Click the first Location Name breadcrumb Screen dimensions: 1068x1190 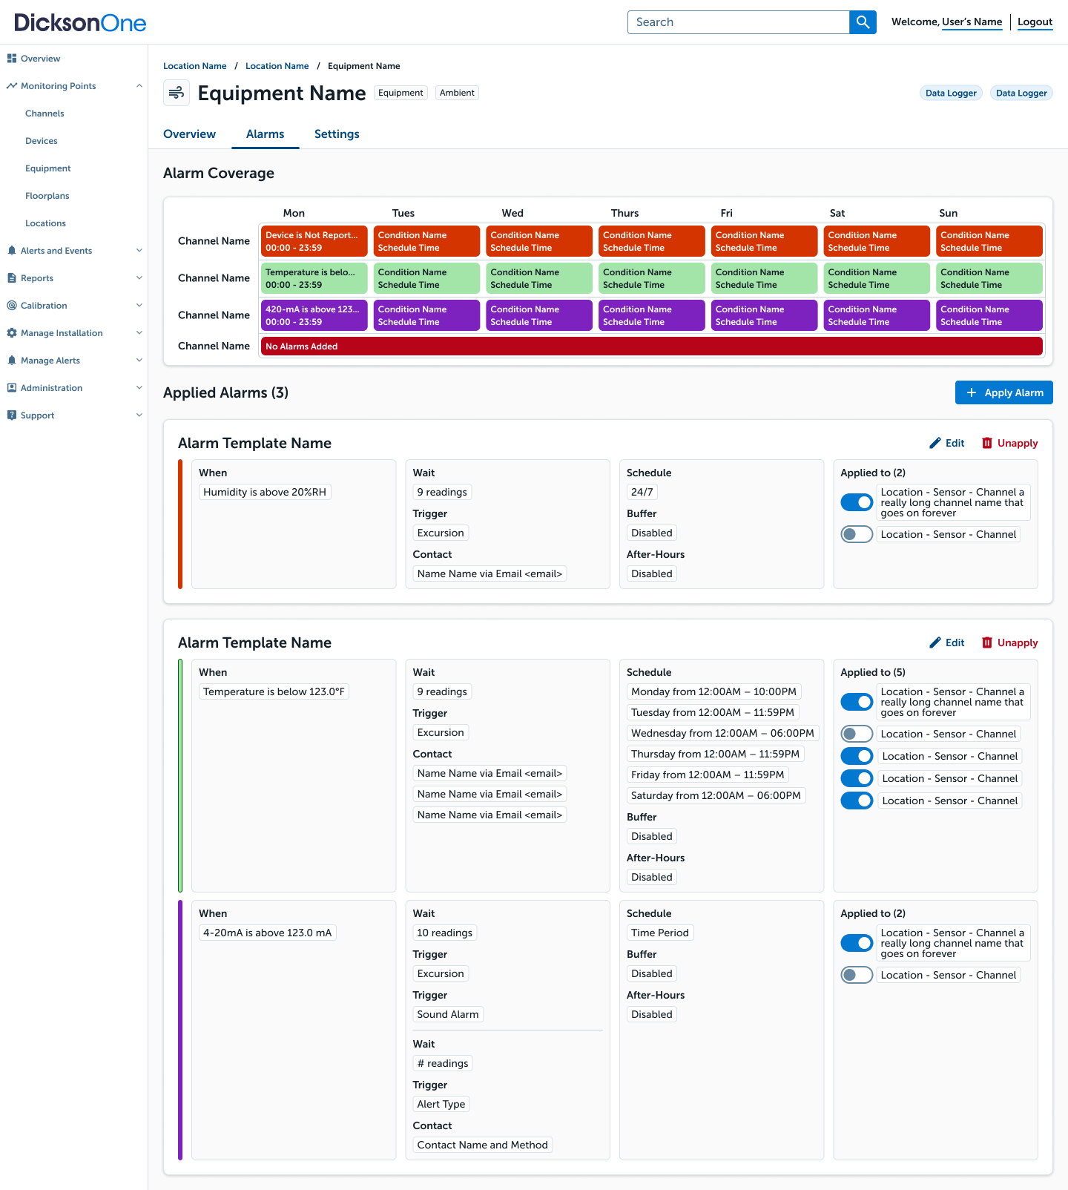pyautogui.click(x=195, y=66)
